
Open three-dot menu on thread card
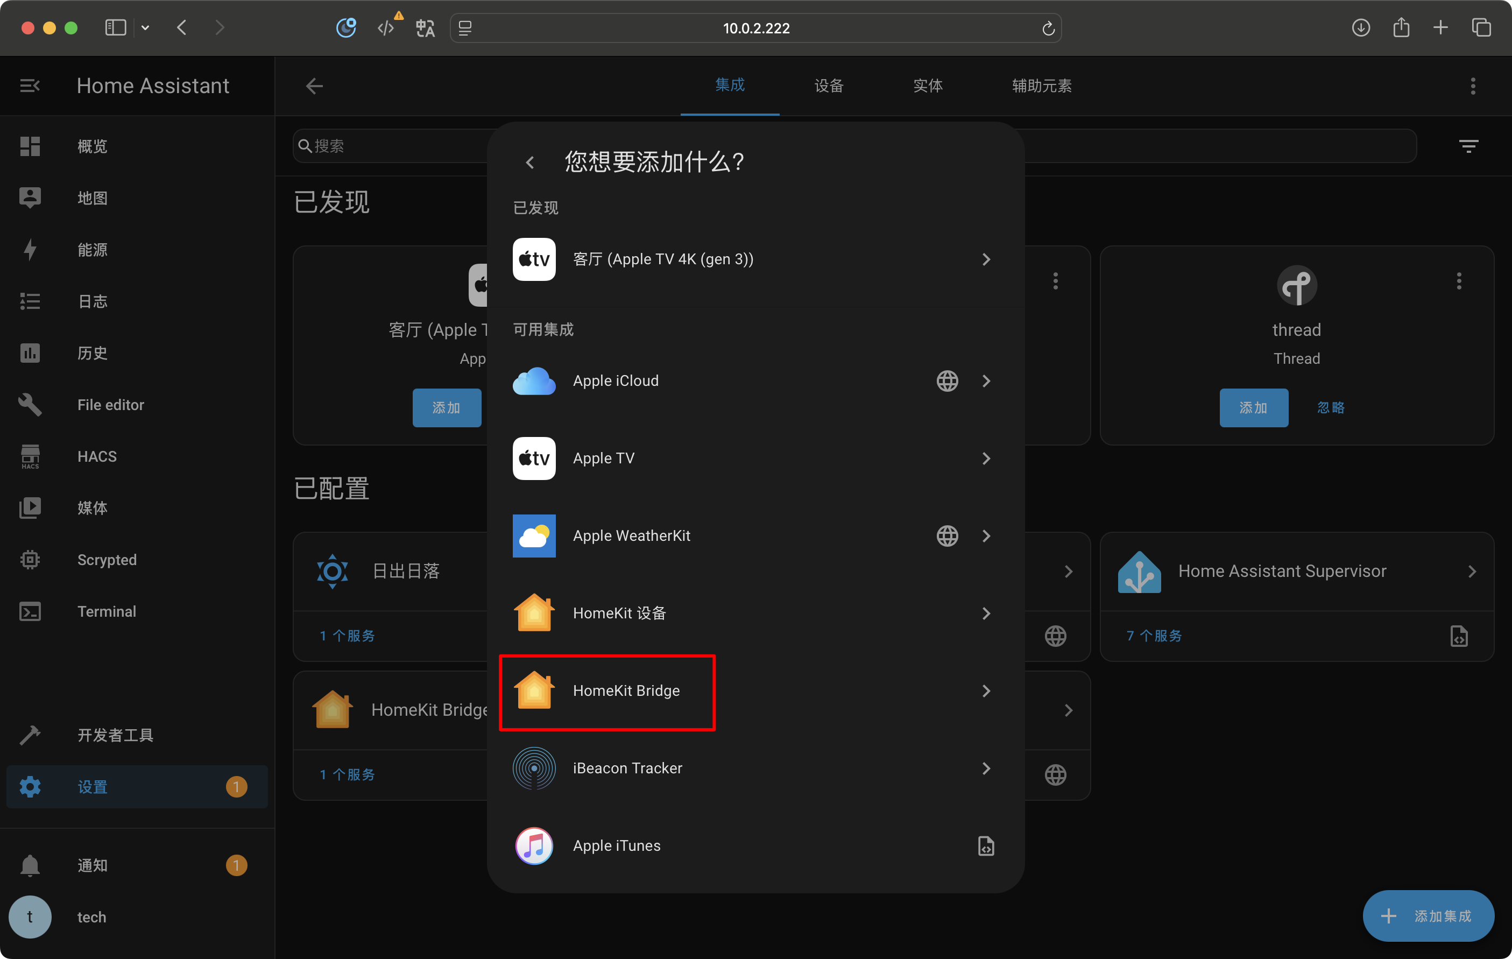click(1459, 281)
